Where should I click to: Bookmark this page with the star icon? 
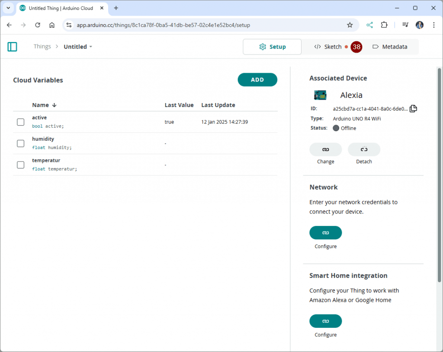tap(350, 25)
